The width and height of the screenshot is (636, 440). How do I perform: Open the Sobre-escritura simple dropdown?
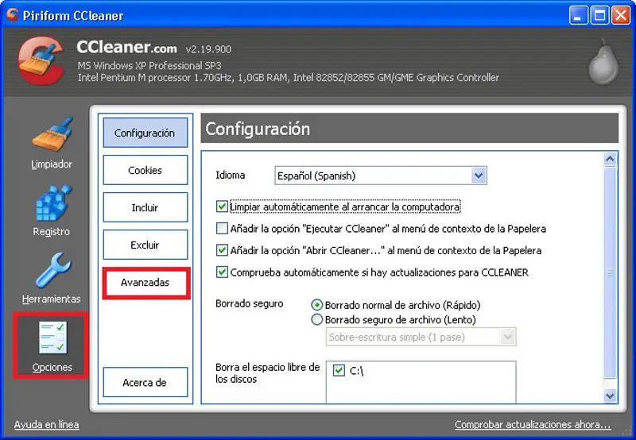click(x=421, y=337)
